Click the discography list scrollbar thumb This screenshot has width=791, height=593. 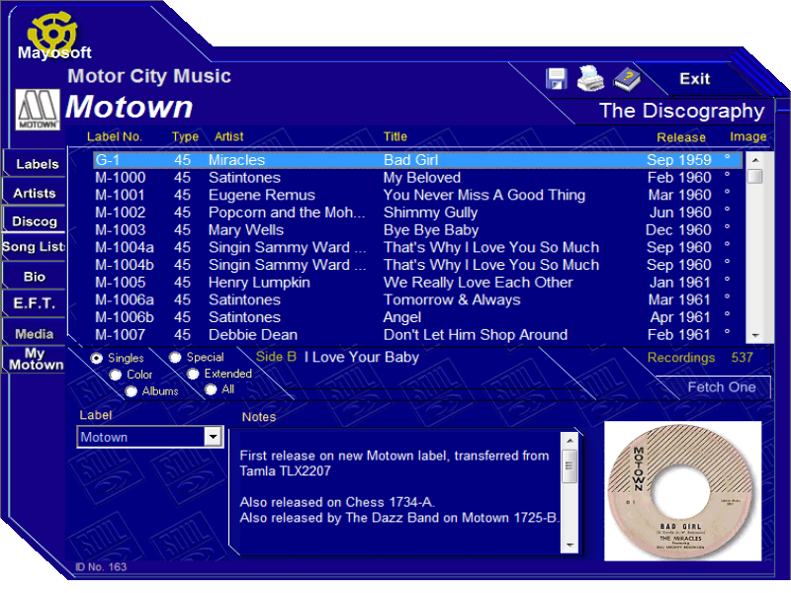pos(755,177)
